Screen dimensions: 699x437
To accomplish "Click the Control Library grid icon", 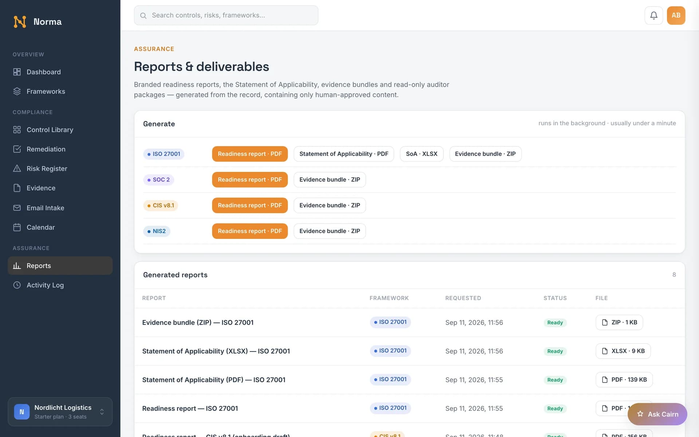I will point(17,130).
